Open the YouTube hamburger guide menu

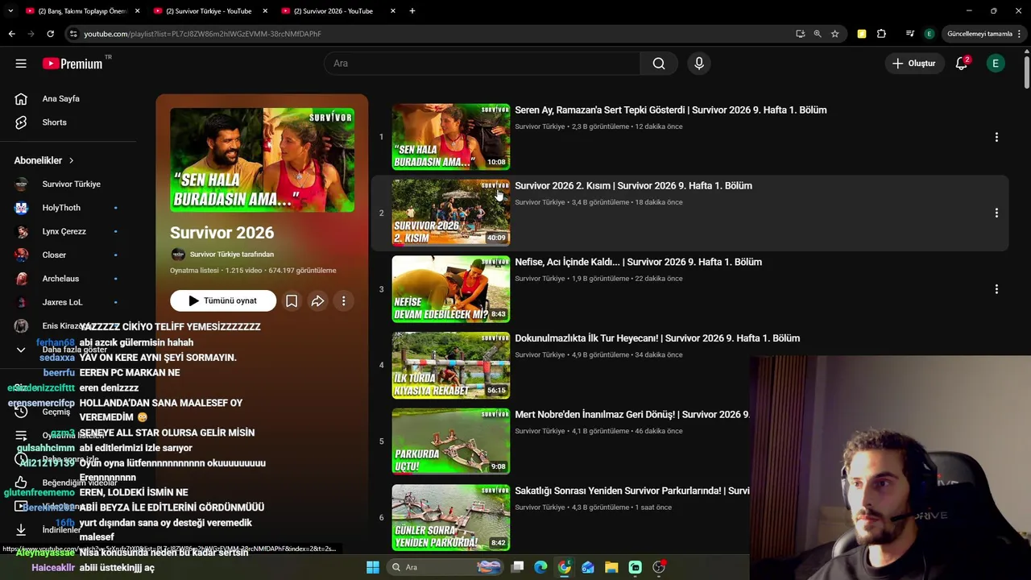[x=21, y=64]
